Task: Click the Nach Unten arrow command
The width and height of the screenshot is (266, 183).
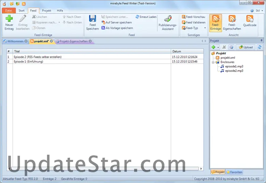Action: point(72,22)
